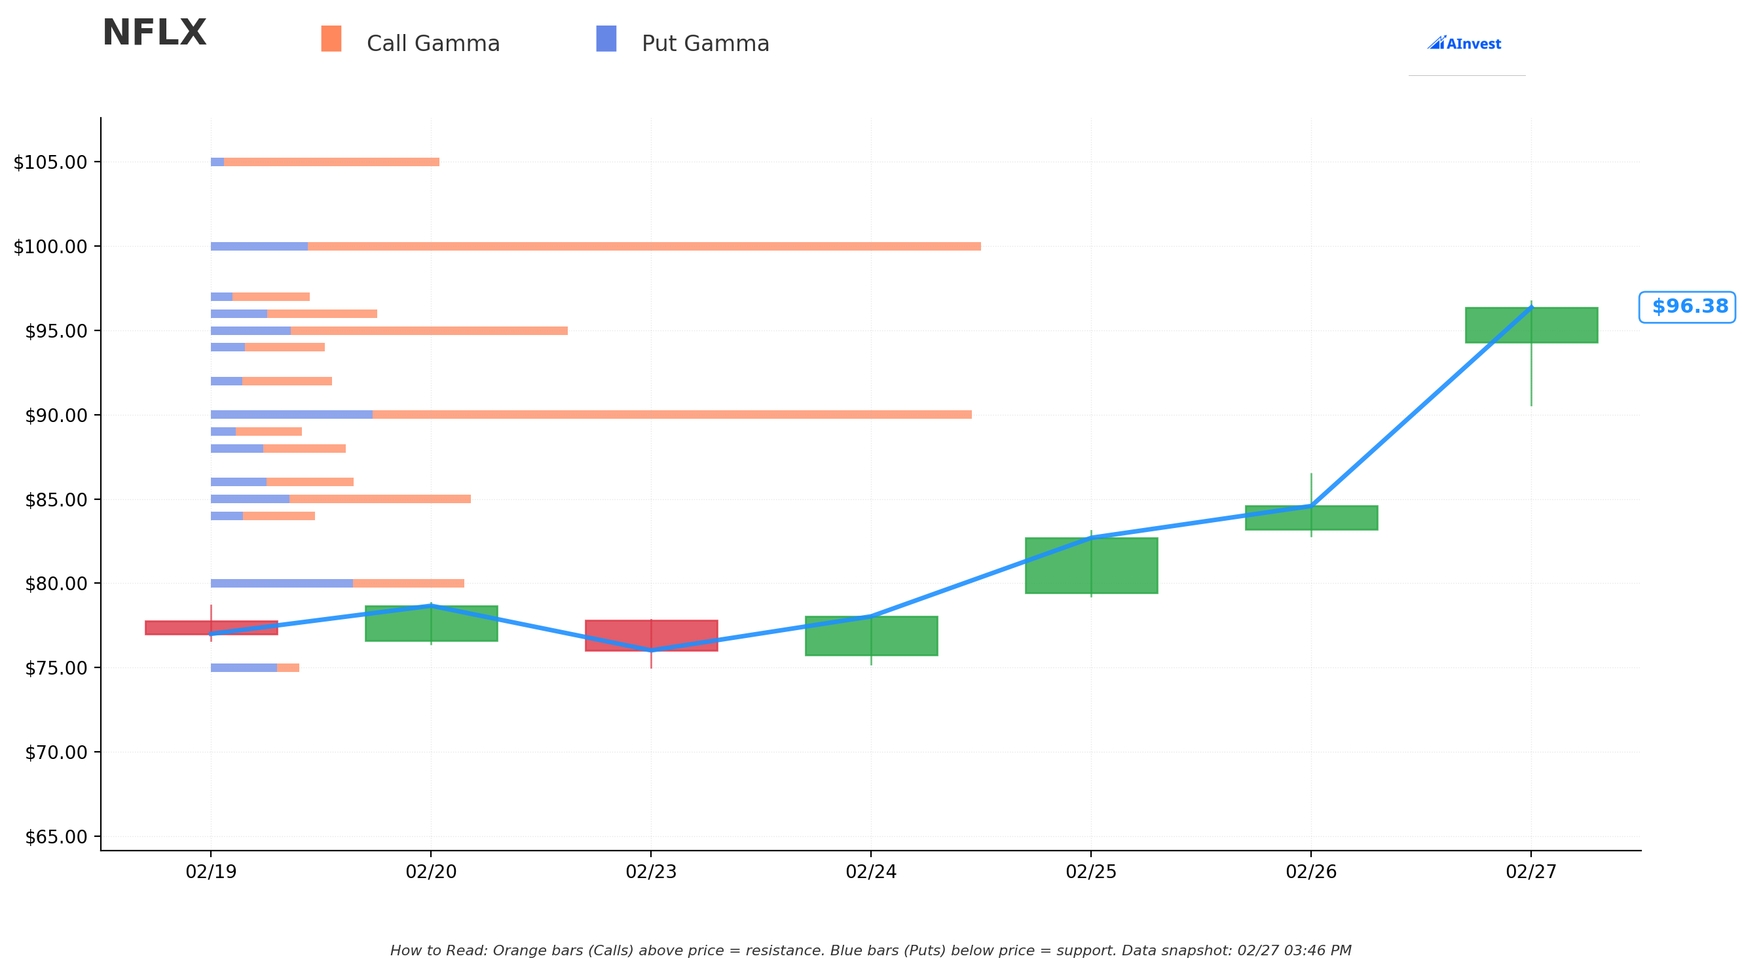This screenshot has height=971, width=1742.
Task: Click the 02/26 date axis label
Action: coord(1311,872)
